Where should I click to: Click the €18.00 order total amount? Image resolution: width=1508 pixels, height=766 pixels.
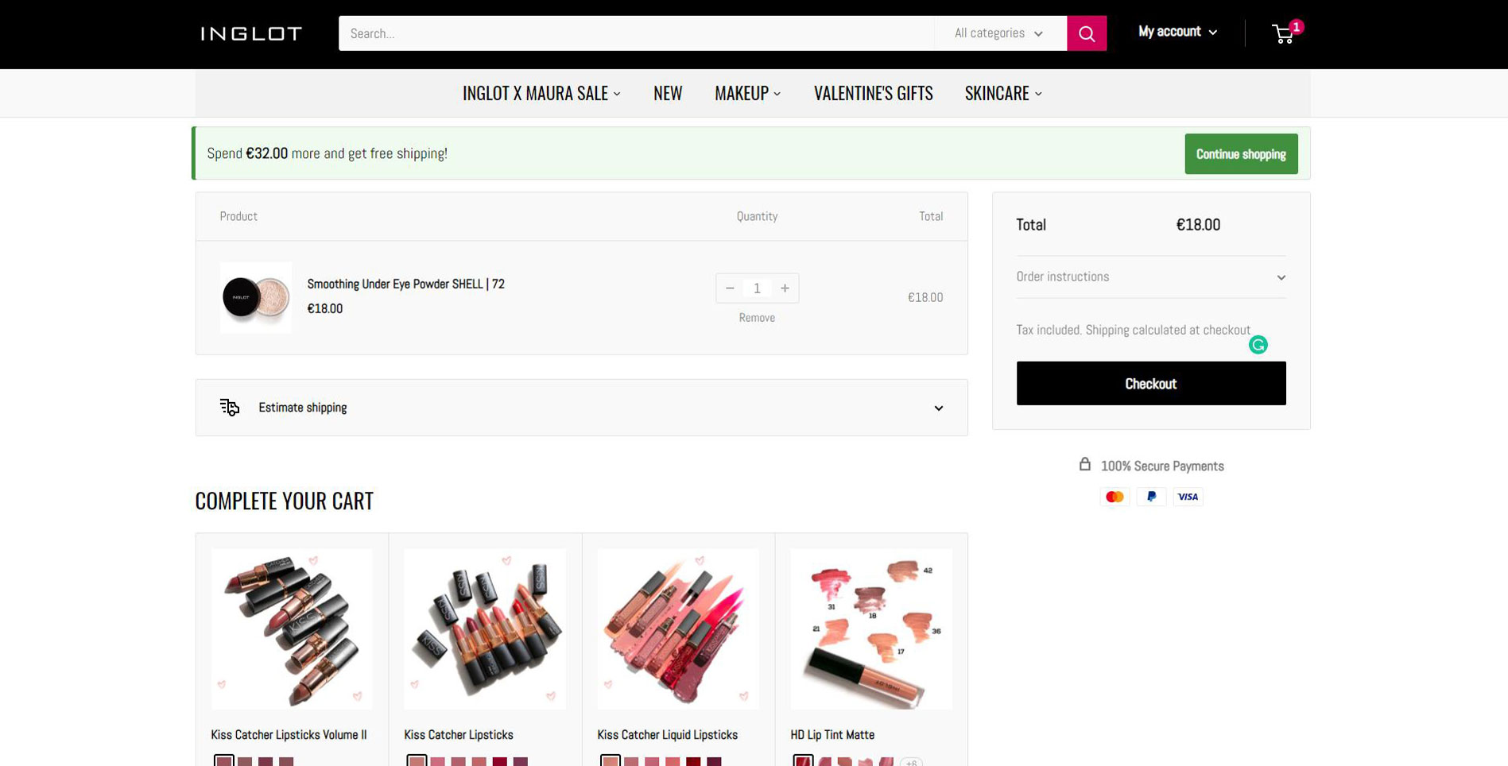click(x=1198, y=225)
